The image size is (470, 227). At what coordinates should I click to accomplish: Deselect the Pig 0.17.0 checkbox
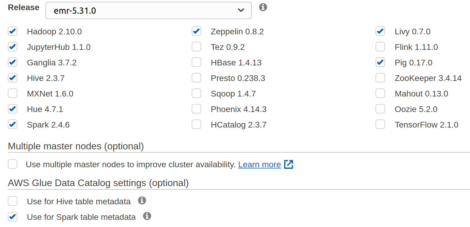380,62
